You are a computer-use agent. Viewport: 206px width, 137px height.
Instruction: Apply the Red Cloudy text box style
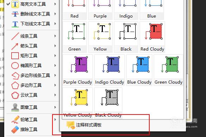152,37
